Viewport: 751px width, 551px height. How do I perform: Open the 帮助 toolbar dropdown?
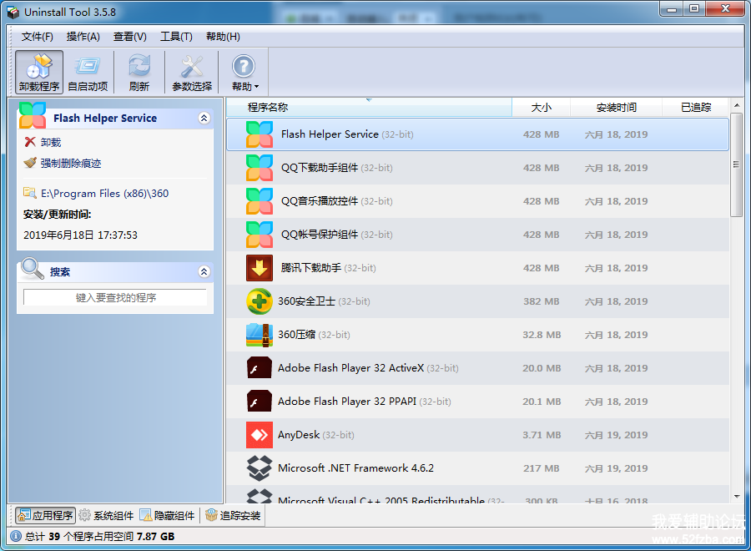click(x=244, y=73)
